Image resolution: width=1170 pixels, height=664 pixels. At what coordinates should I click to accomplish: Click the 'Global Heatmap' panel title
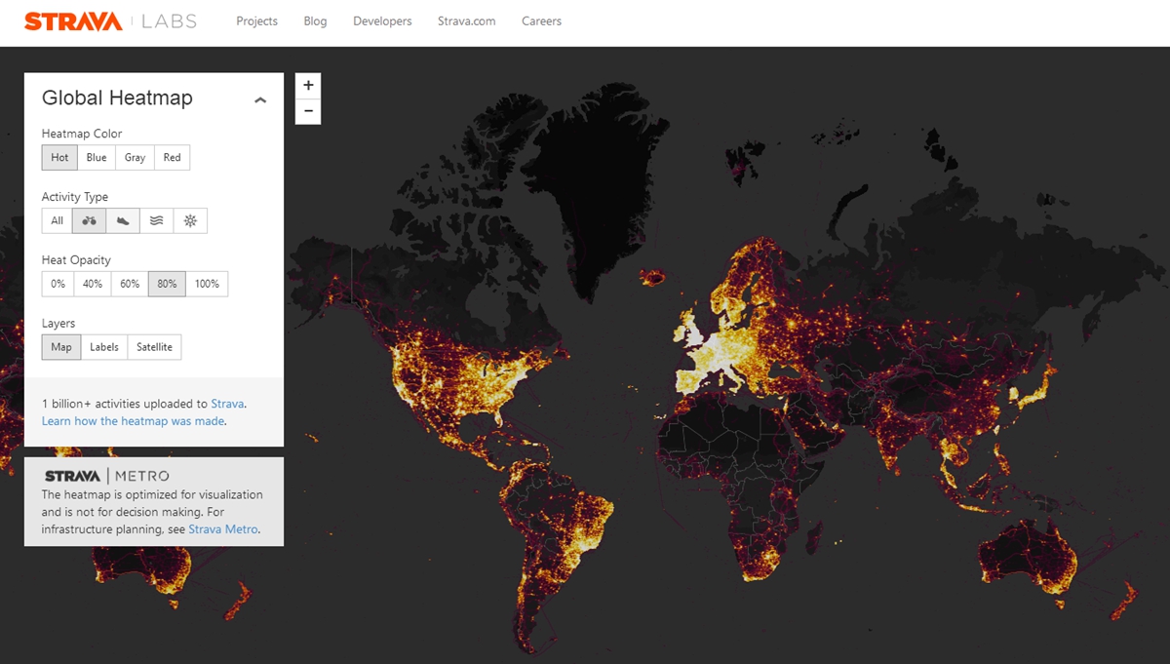pos(117,98)
